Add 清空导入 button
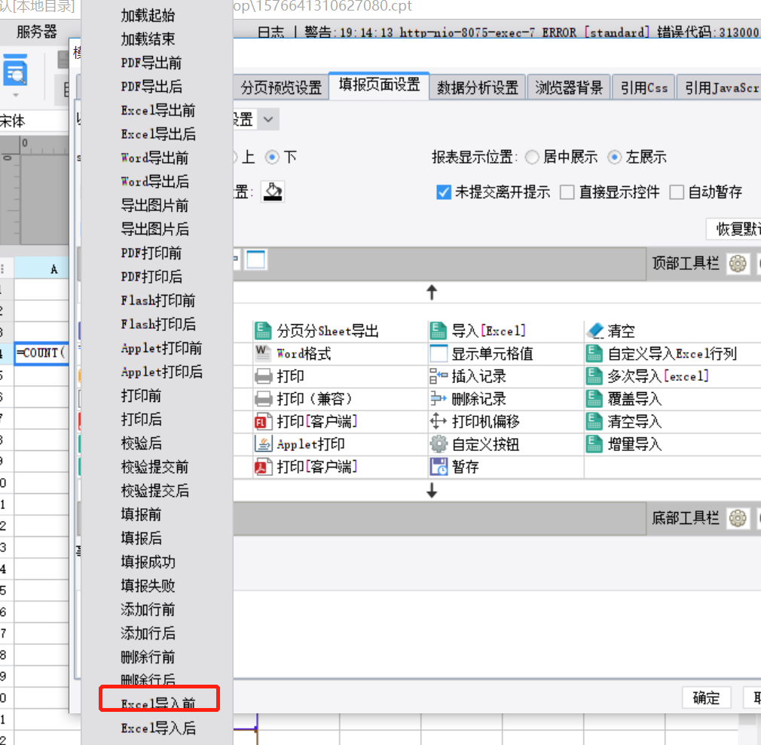Image resolution: width=761 pixels, height=745 pixels. [624, 422]
